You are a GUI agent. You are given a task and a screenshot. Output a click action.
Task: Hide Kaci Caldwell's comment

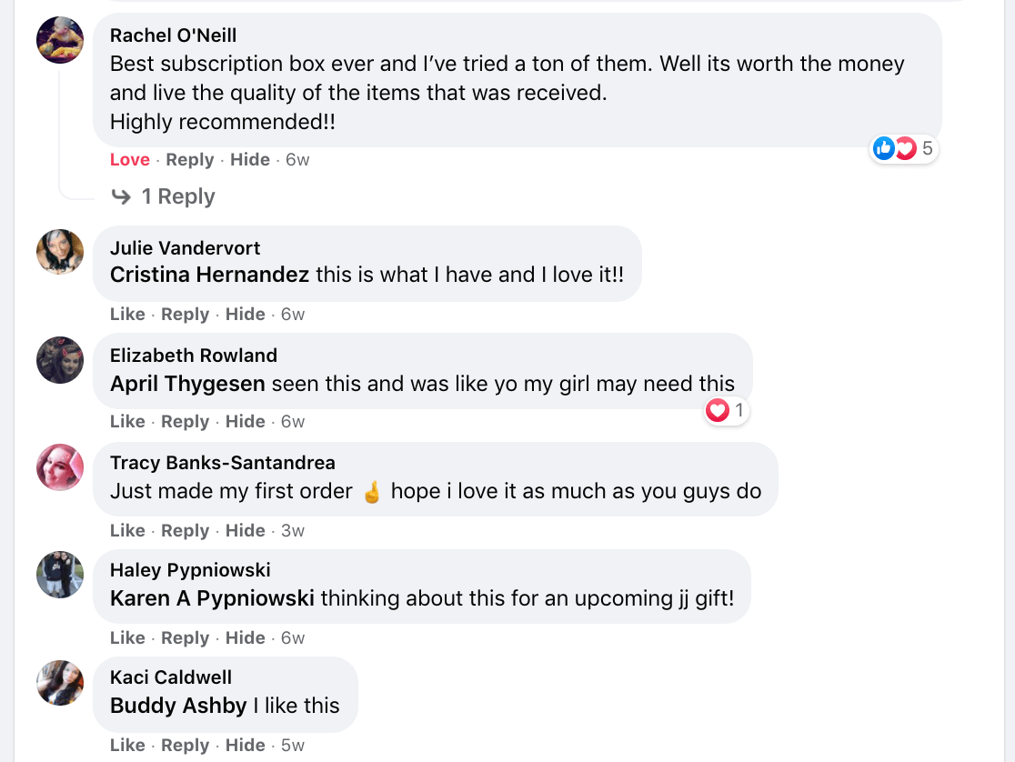tap(245, 746)
